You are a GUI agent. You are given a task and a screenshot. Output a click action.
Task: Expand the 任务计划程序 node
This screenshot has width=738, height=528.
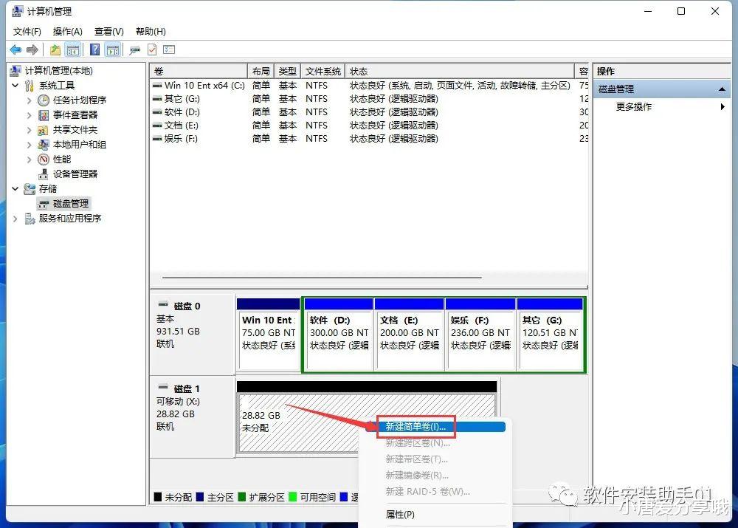coord(30,100)
